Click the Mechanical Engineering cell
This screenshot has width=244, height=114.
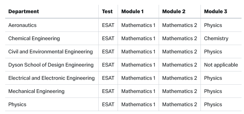(36, 91)
